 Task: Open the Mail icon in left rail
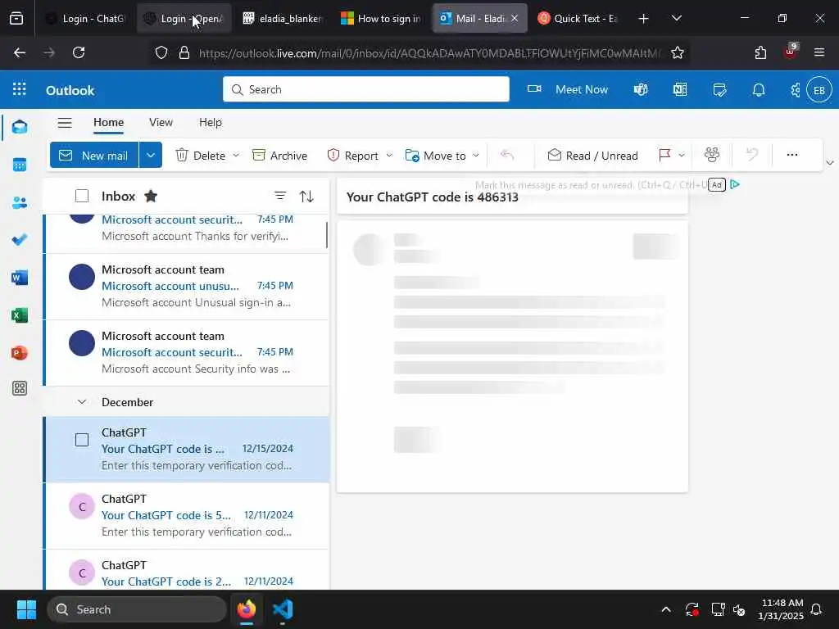point(20,127)
